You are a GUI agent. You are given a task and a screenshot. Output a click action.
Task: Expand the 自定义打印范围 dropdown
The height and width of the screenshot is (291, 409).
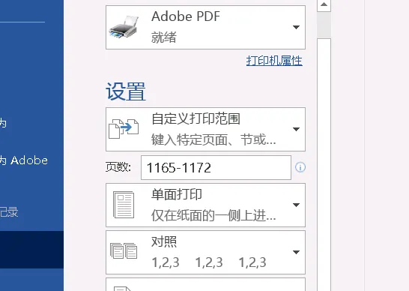[205, 129]
